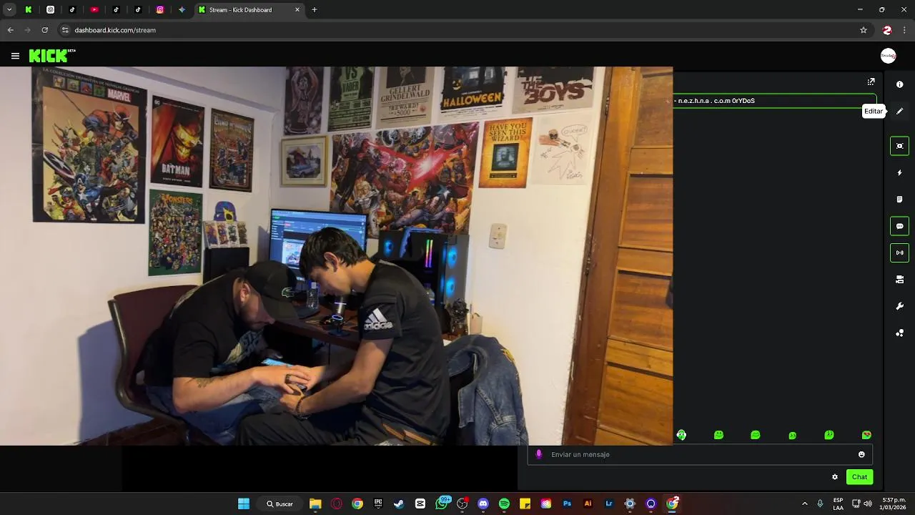
Task: Bookmark this page with the star
Action: click(863, 30)
